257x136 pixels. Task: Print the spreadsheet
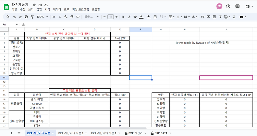26,17
